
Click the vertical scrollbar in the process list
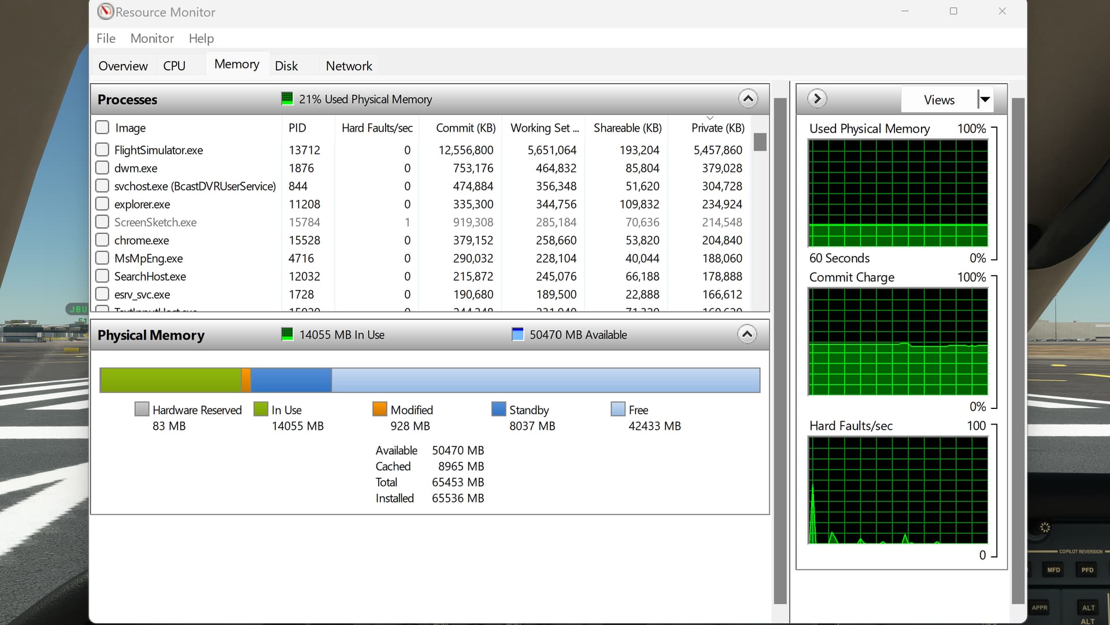(760, 142)
